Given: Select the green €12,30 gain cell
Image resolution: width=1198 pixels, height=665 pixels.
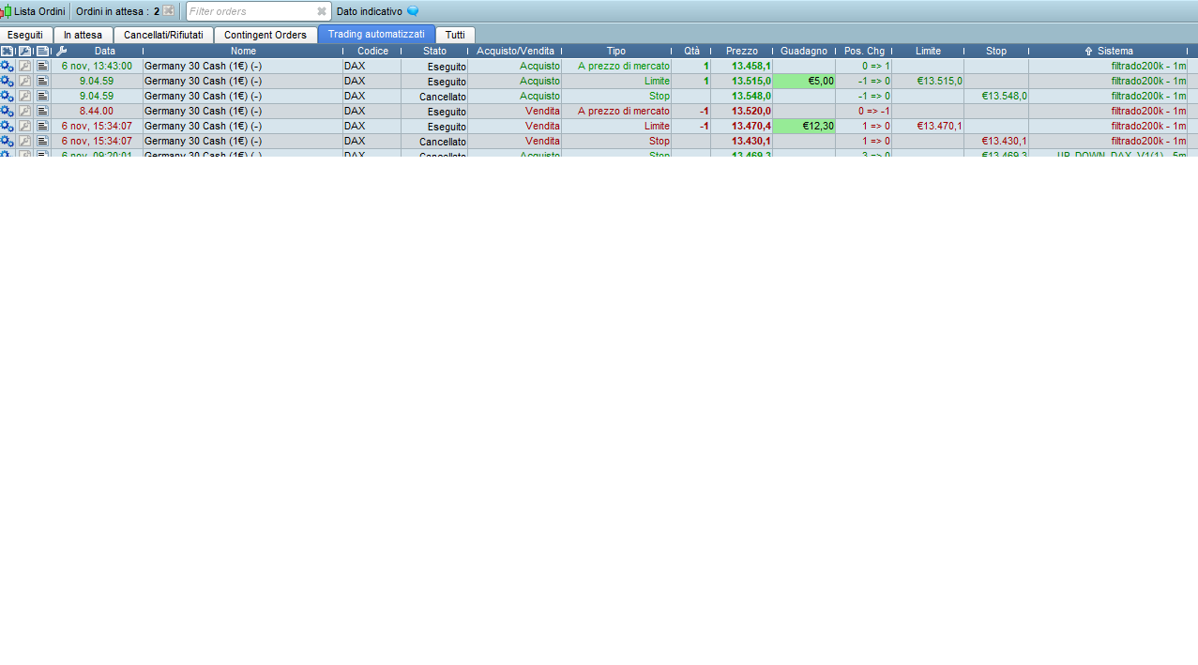Looking at the screenshot, I should coord(804,127).
